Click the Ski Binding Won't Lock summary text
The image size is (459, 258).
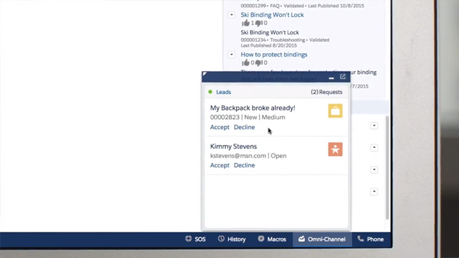(270, 32)
